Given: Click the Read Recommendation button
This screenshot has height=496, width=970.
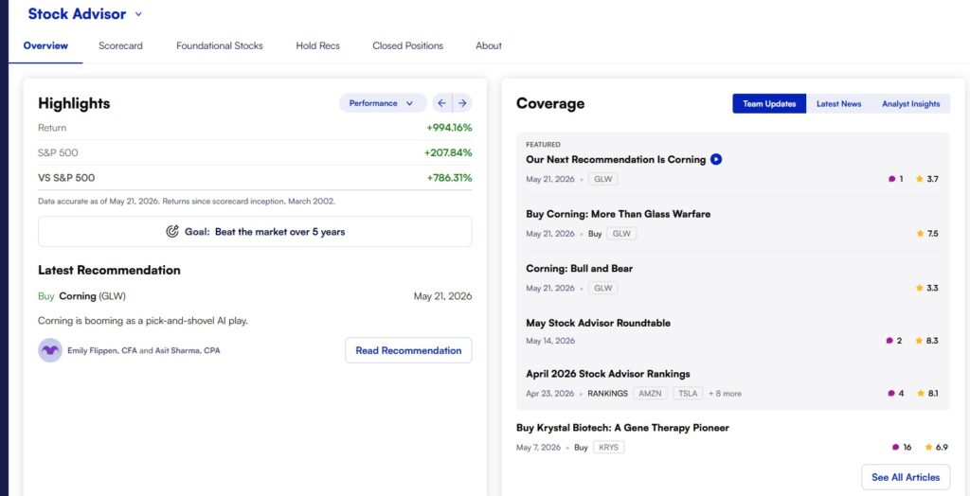Looking at the screenshot, I should pos(408,350).
